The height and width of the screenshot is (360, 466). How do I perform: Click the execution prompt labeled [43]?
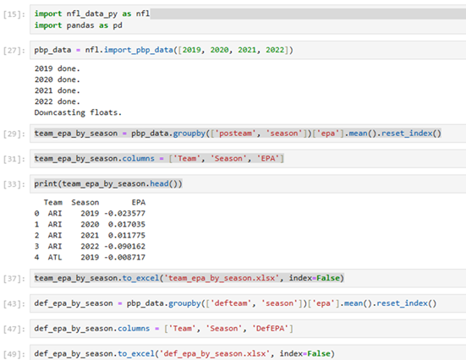click(x=14, y=303)
